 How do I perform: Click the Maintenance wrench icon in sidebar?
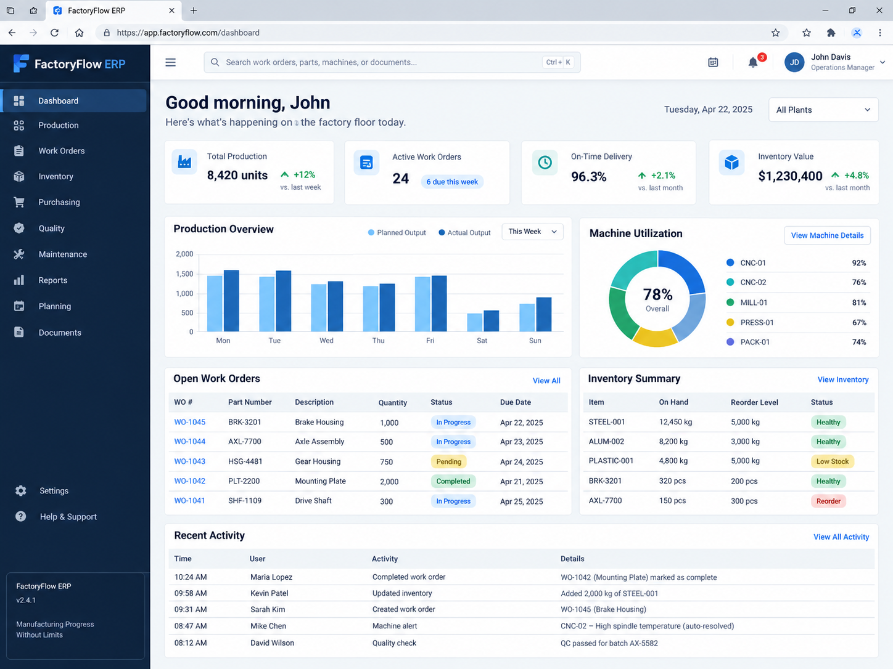tap(19, 254)
